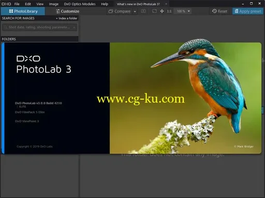Click the FOLDERS panel header

tap(39, 39)
